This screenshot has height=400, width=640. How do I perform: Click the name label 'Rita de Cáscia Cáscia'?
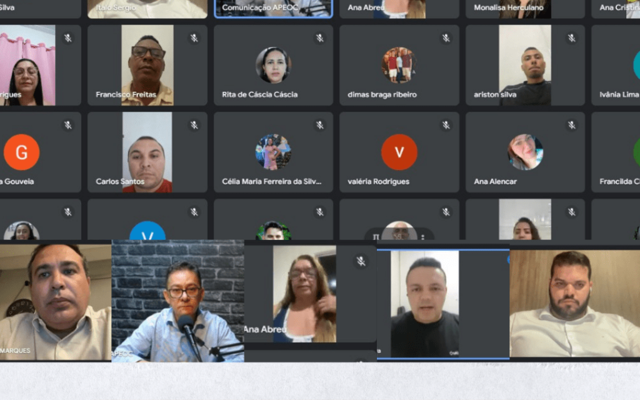click(259, 94)
